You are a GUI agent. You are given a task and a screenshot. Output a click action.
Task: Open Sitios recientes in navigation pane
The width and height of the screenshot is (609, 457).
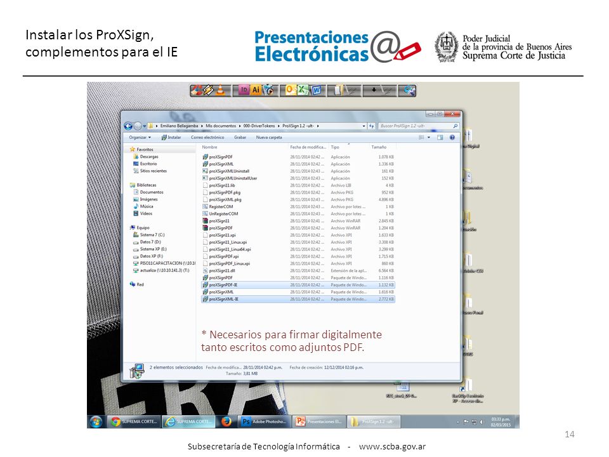tap(153, 171)
